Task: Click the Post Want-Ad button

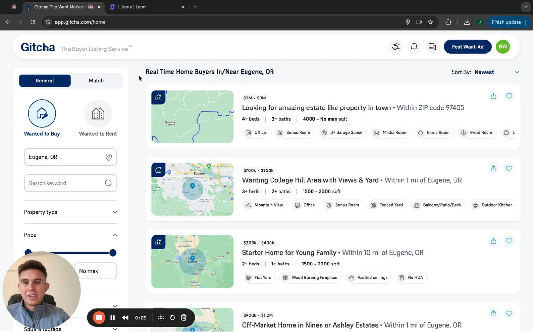Action: point(468,47)
